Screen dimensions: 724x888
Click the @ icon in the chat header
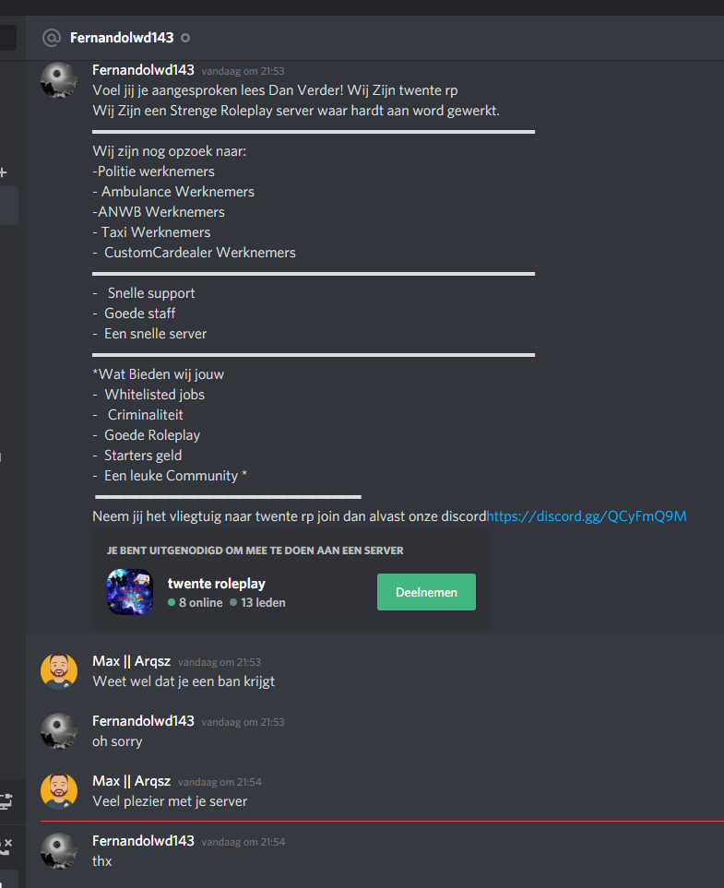pyautogui.click(x=51, y=38)
